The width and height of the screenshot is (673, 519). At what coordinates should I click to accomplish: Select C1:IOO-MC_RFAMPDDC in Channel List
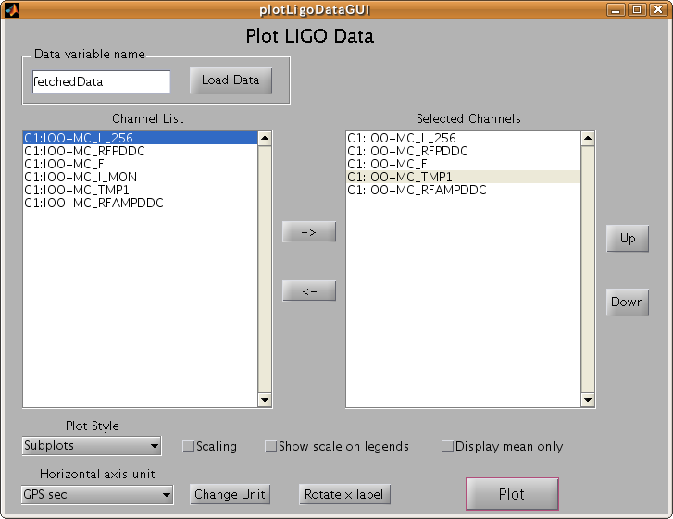click(x=140, y=203)
